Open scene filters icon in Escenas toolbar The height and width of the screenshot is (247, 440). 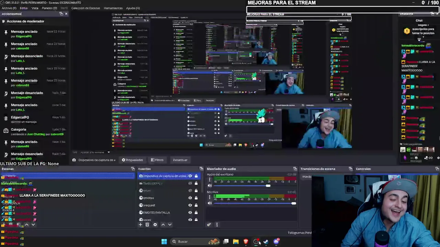point(19,225)
